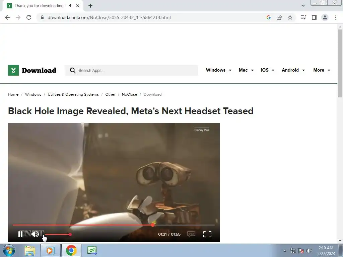Open the media control icon in toolbar
Screen dimensions: 343x257
click(x=303, y=17)
